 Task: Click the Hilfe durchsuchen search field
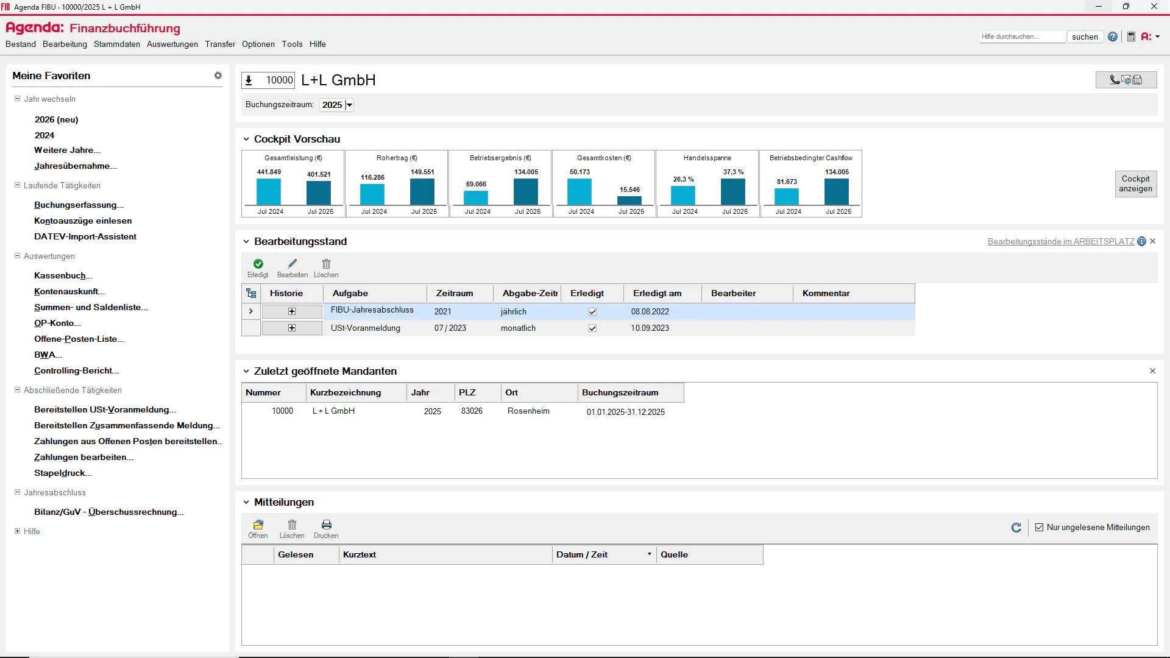point(1023,37)
